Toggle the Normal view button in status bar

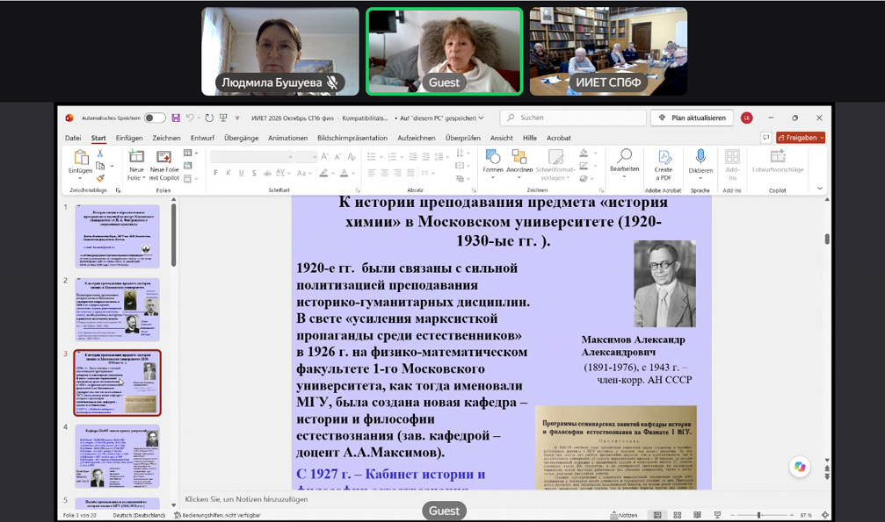coord(657,515)
